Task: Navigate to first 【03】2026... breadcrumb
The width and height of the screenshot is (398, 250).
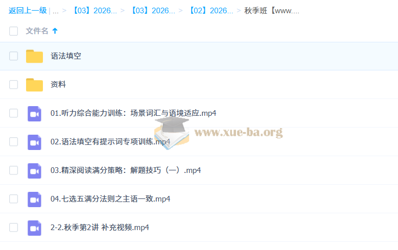Action: [94, 11]
